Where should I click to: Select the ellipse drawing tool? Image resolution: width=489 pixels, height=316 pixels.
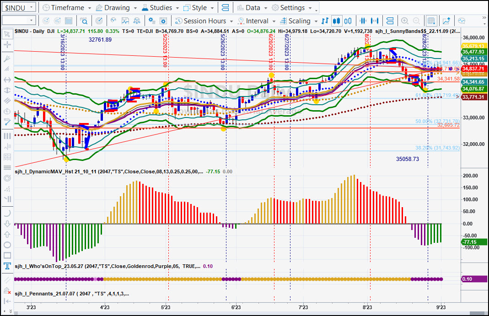[7, 245]
